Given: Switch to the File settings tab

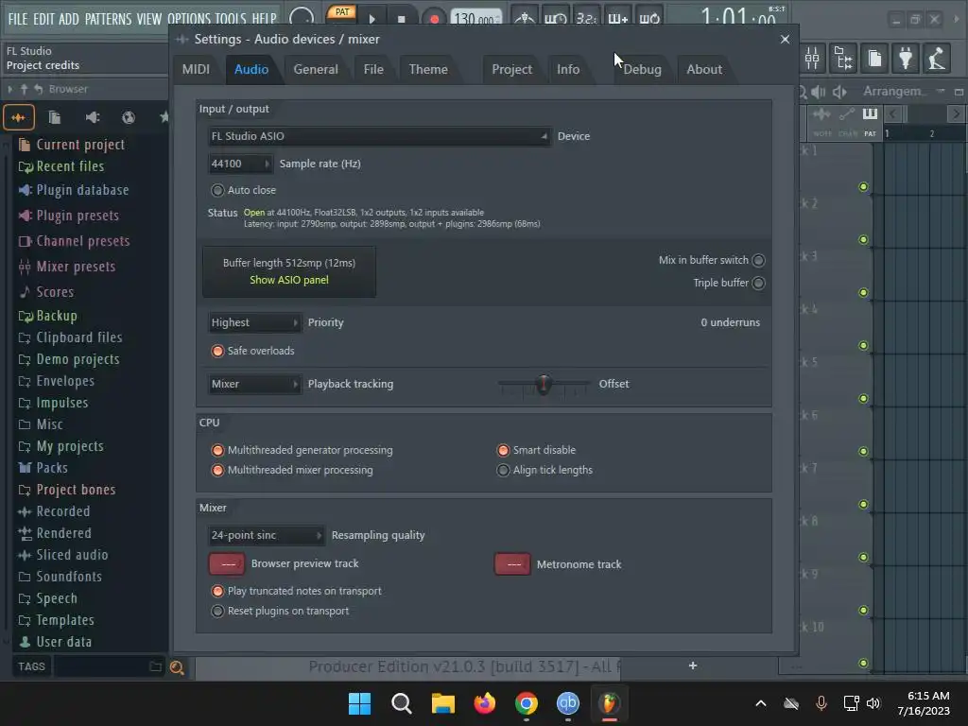Looking at the screenshot, I should click(x=373, y=69).
